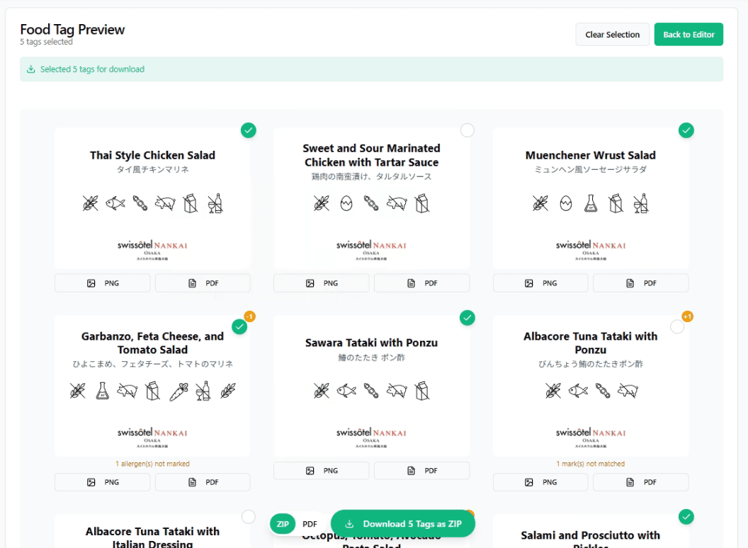Image resolution: width=748 pixels, height=548 pixels.
Task: Click Clear Selection
Action: (x=612, y=34)
